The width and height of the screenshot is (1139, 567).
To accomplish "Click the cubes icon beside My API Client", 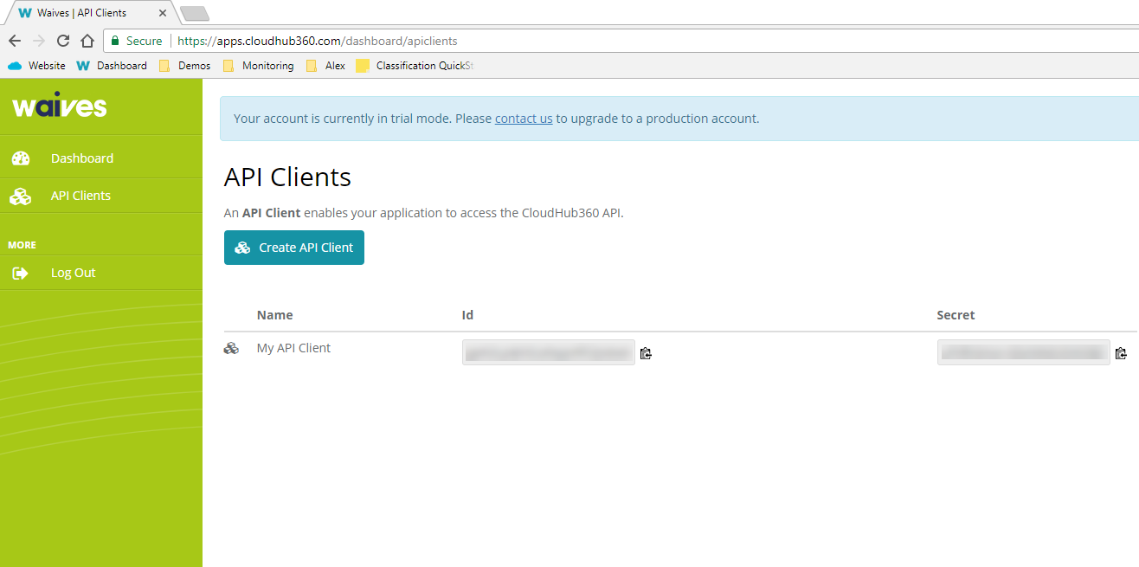I will (231, 349).
